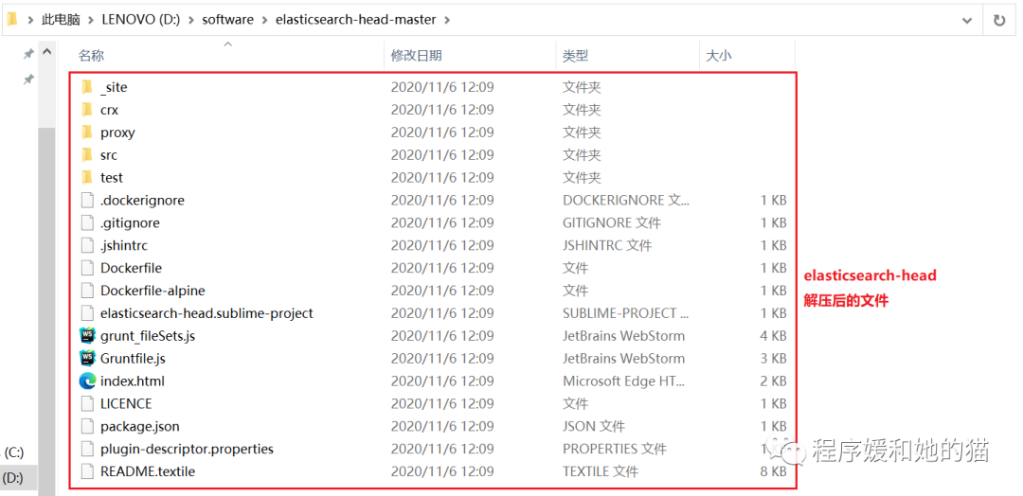
Task: Select file name .gitignore
Action: pyautogui.click(x=130, y=222)
